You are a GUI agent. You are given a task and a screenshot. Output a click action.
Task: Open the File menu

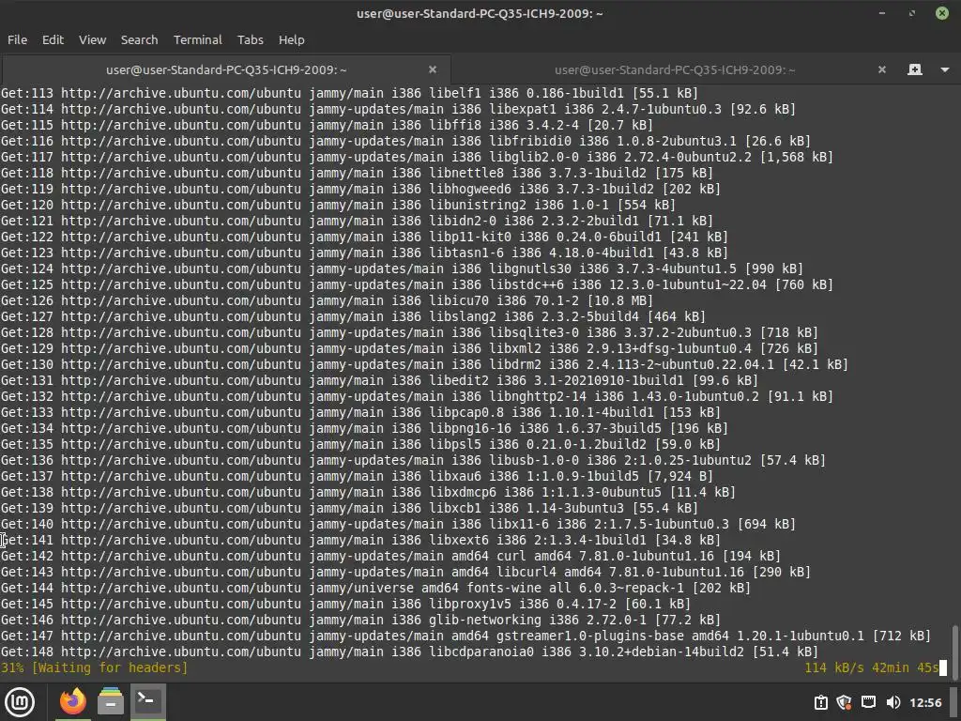[17, 39]
